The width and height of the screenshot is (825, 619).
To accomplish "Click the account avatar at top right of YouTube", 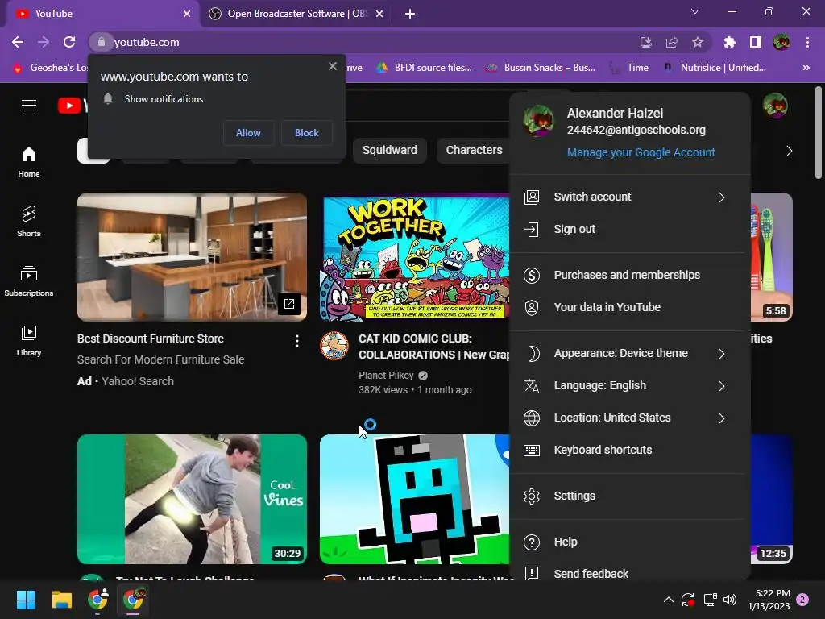I will [775, 106].
